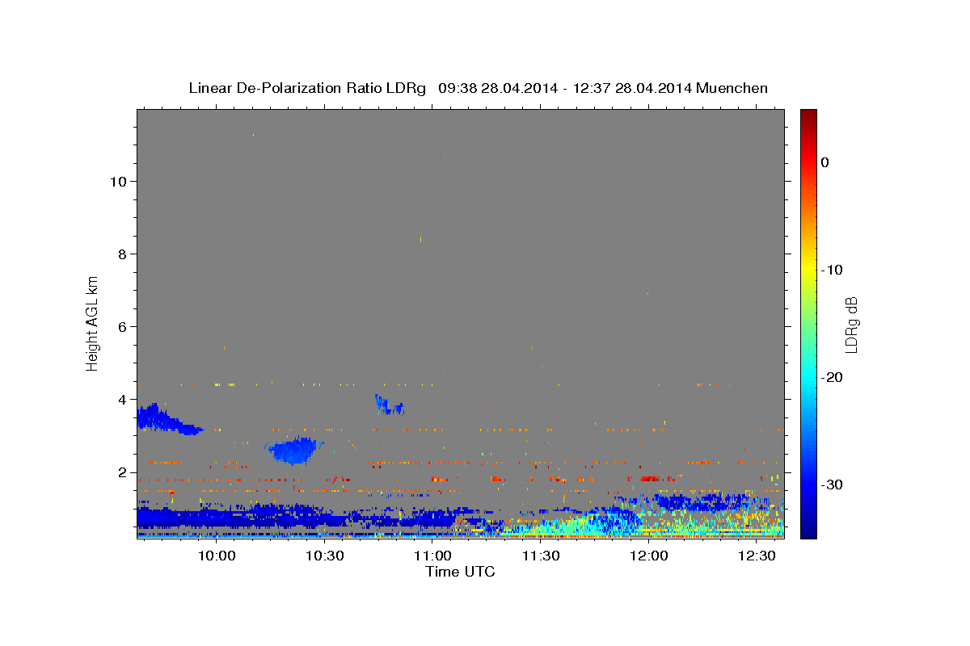Click the 'Muenchen' location label in title
970x646 pixels.
coord(732,88)
